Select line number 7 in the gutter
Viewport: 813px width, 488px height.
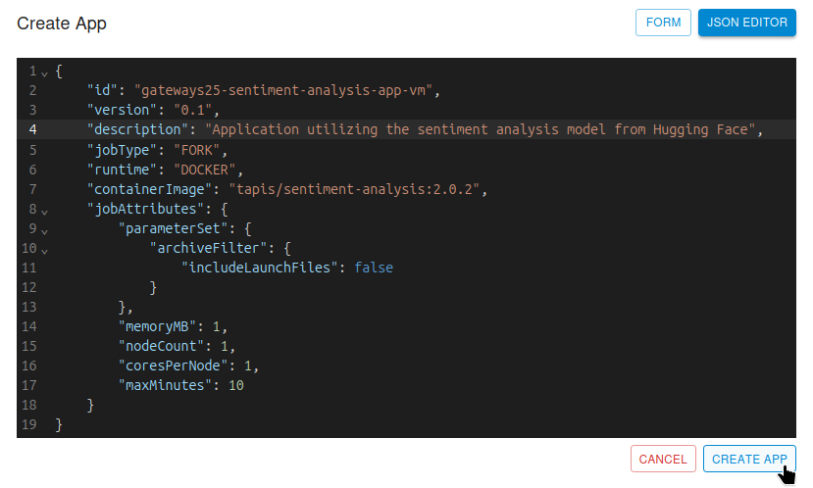coord(32,189)
